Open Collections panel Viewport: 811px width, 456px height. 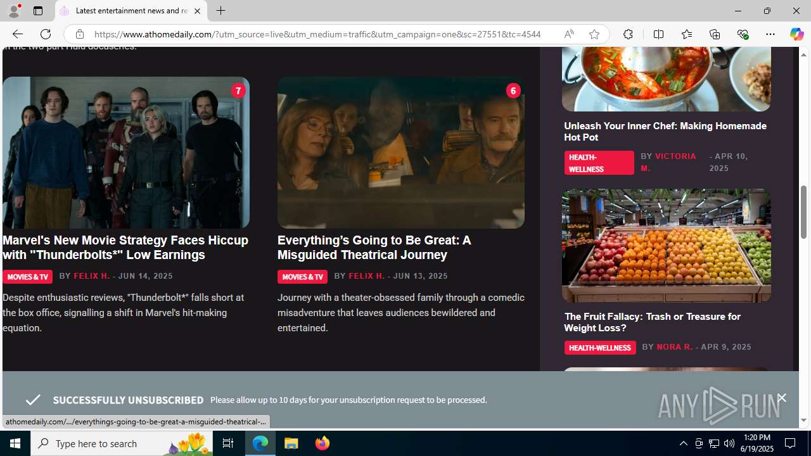coord(715,34)
